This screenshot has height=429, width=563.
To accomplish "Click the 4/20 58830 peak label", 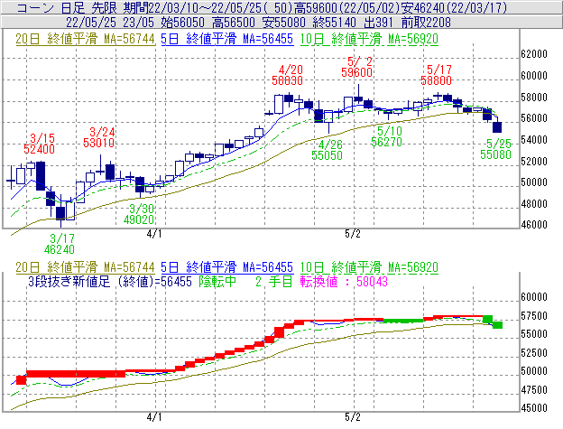I will coord(287,75).
